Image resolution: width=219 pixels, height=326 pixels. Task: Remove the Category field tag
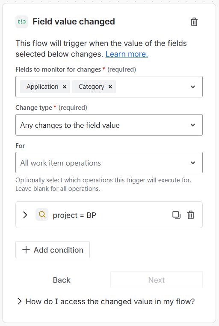(110, 87)
